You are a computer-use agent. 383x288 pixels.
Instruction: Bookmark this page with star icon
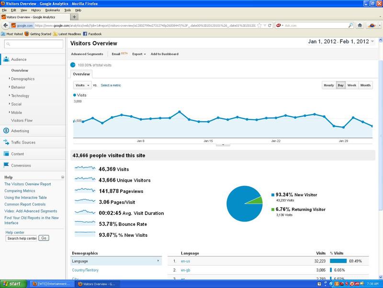pyautogui.click(x=259, y=25)
